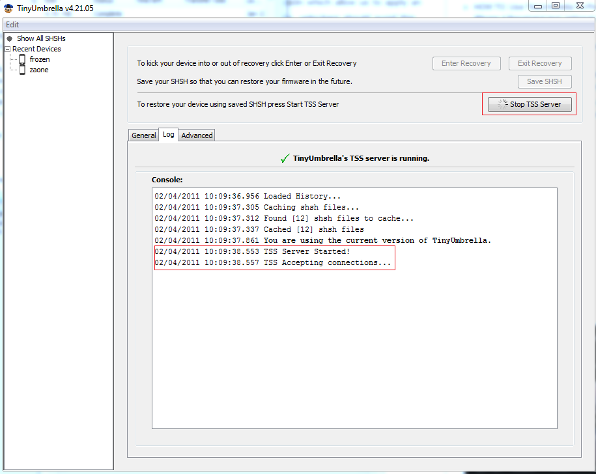Click 'TSS Accepting connections...' log line
This screenshot has width=596, height=474.
coord(272,262)
